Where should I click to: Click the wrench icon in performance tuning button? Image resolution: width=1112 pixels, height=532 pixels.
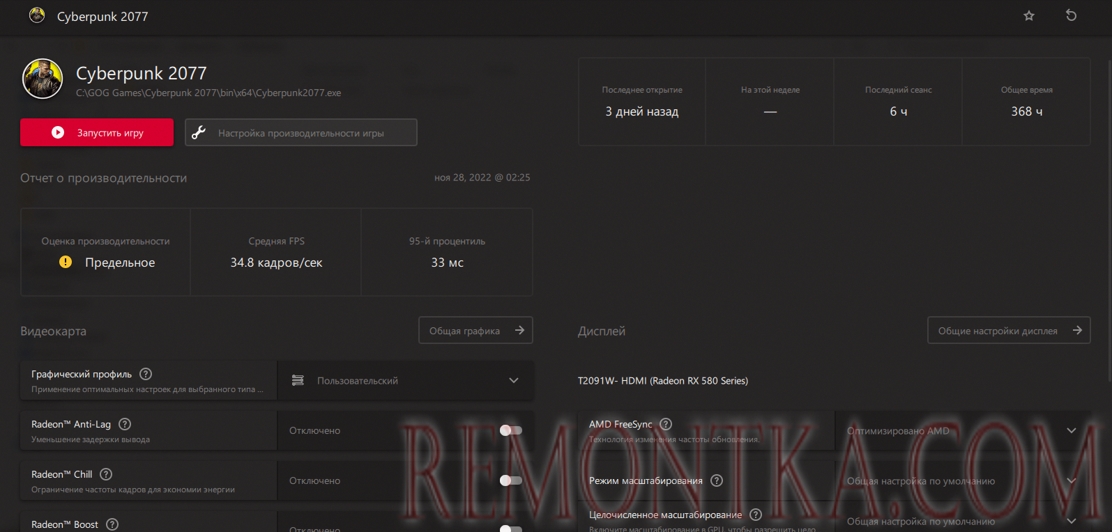pos(199,132)
